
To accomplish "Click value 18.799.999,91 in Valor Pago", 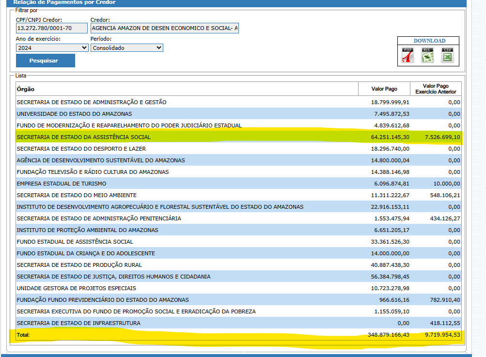I will (x=390, y=102).
